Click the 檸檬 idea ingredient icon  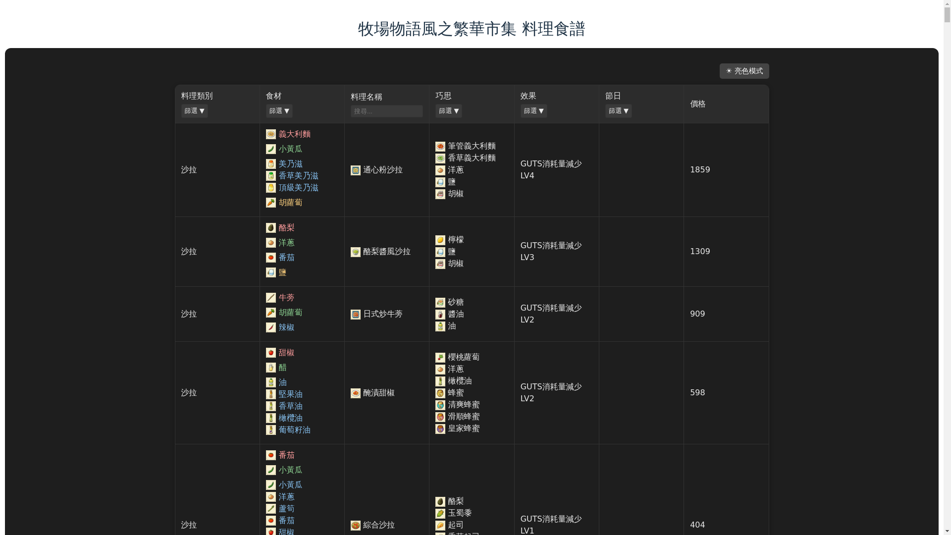(440, 240)
